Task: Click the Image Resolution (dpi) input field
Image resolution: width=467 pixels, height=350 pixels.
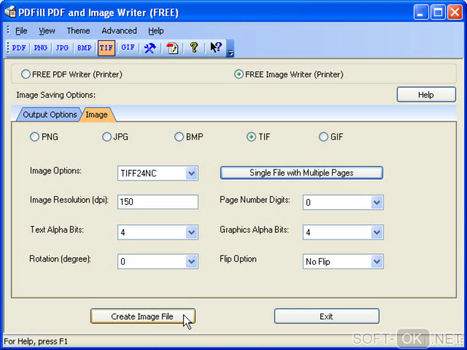Action: (158, 202)
